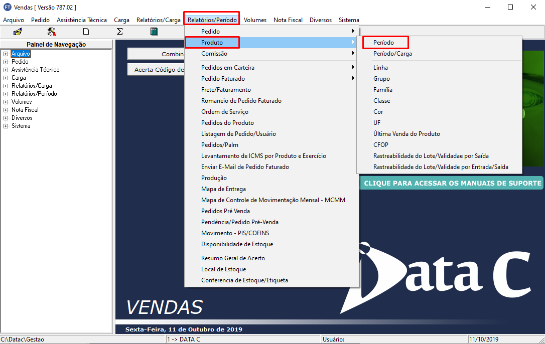Select Rastreabilidade do Lote/Validade por Entrada/Saída
The height and width of the screenshot is (344, 545).
[439, 167]
